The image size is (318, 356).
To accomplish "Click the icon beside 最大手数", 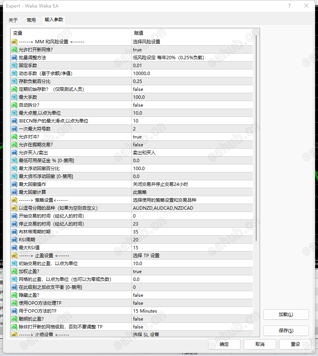I will [x=14, y=97].
